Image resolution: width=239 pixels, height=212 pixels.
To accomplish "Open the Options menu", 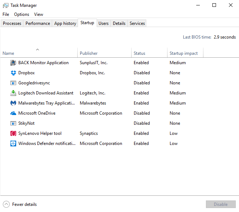I will pos(22,14).
